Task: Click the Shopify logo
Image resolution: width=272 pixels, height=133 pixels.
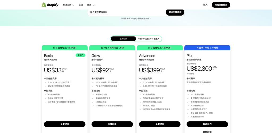Action: pos(50,5)
